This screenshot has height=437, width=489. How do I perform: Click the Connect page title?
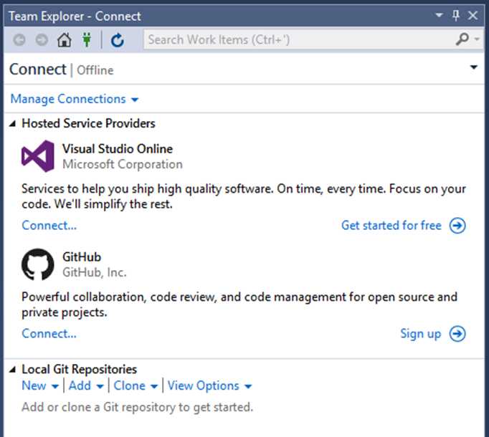(38, 69)
